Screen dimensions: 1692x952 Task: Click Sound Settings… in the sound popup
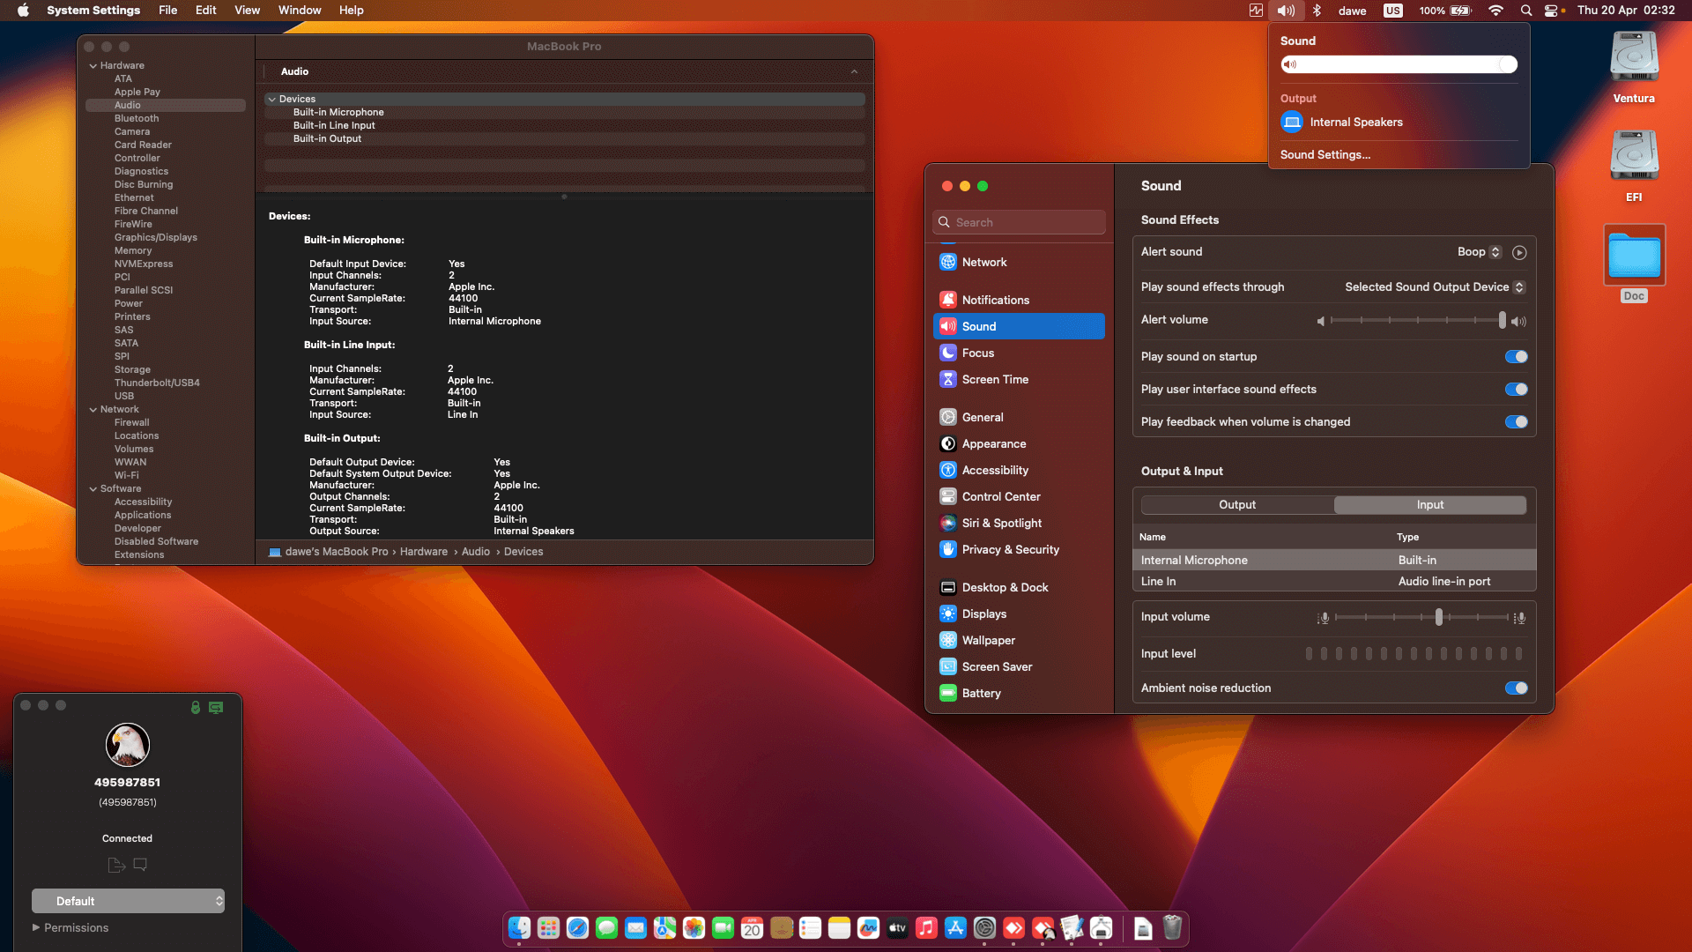[x=1325, y=155]
